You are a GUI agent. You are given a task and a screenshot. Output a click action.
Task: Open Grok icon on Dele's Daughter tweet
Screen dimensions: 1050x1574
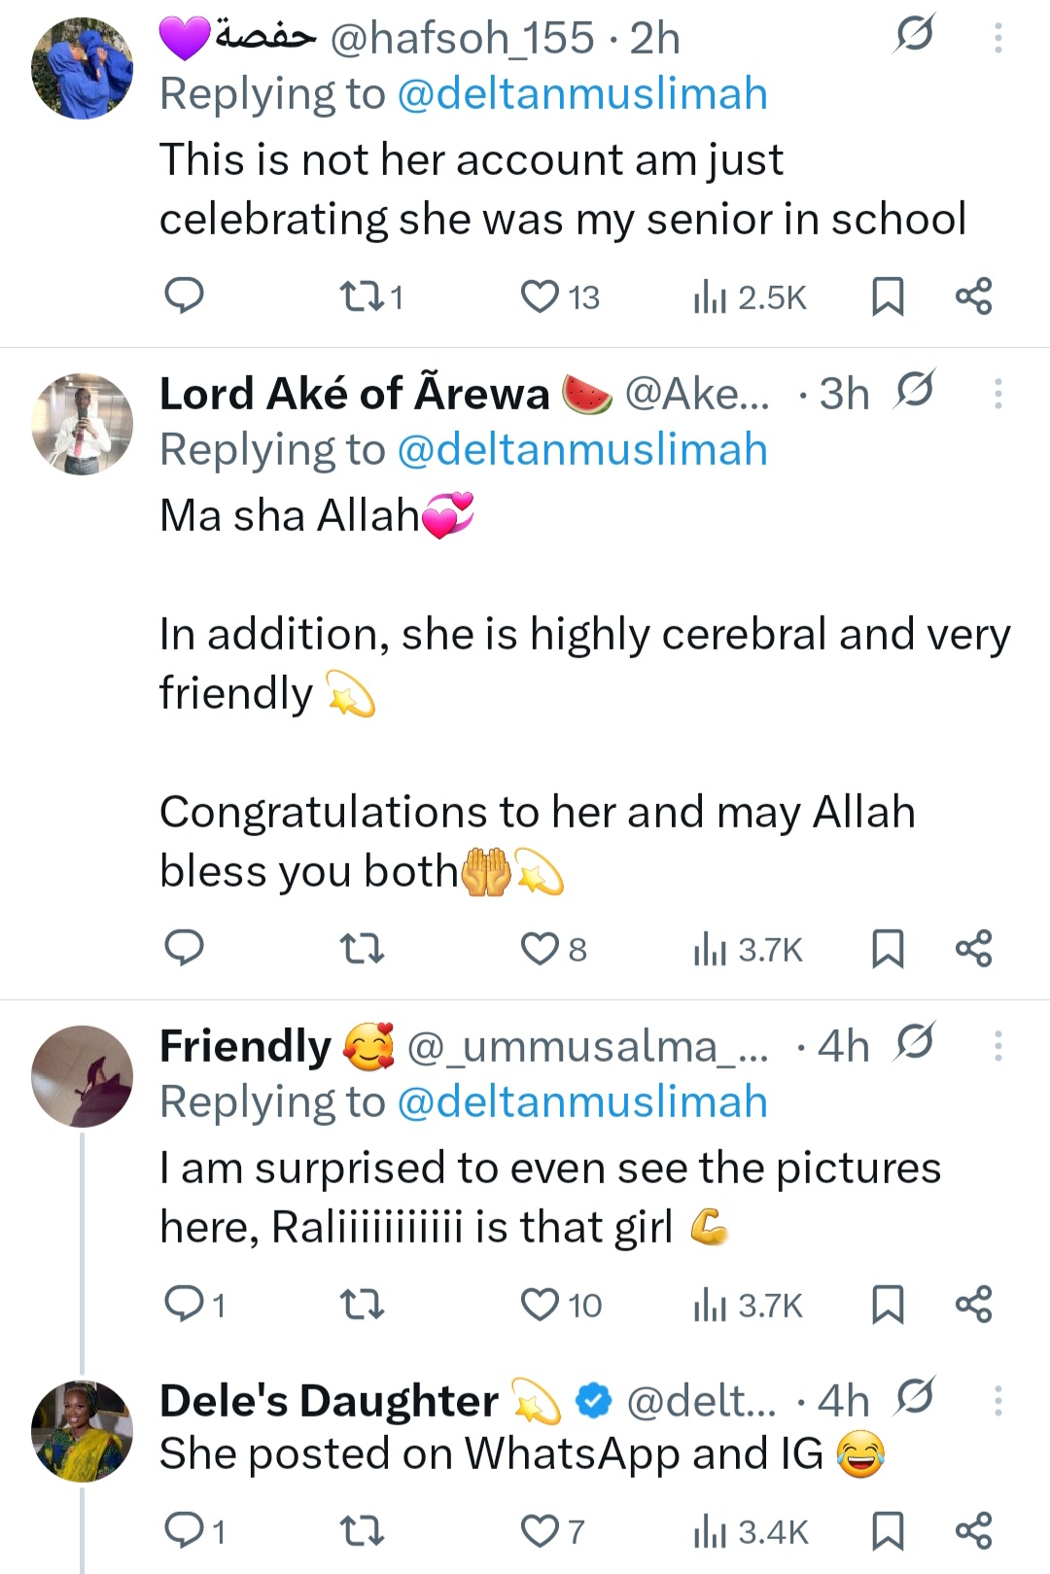[915, 1399]
